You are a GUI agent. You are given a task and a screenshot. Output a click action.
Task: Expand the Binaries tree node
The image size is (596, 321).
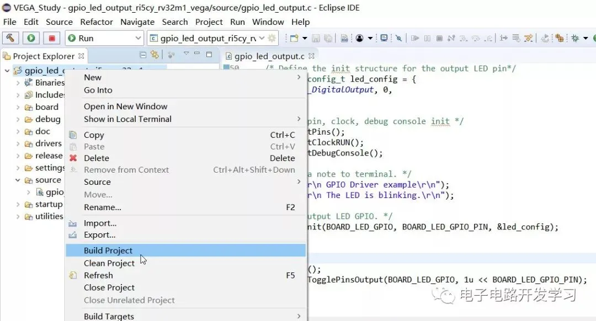18,82
